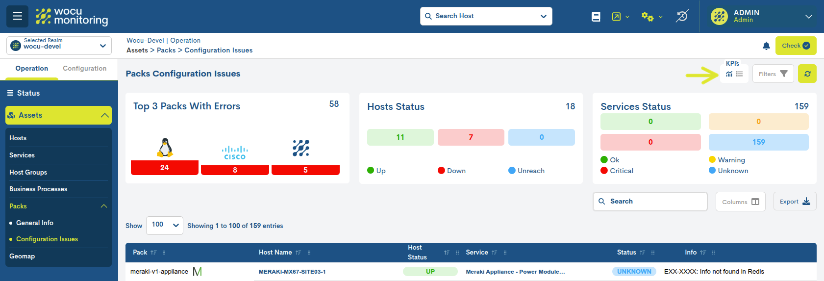Click the admin avatar icon
This screenshot has height=281, width=824.
tap(719, 16)
